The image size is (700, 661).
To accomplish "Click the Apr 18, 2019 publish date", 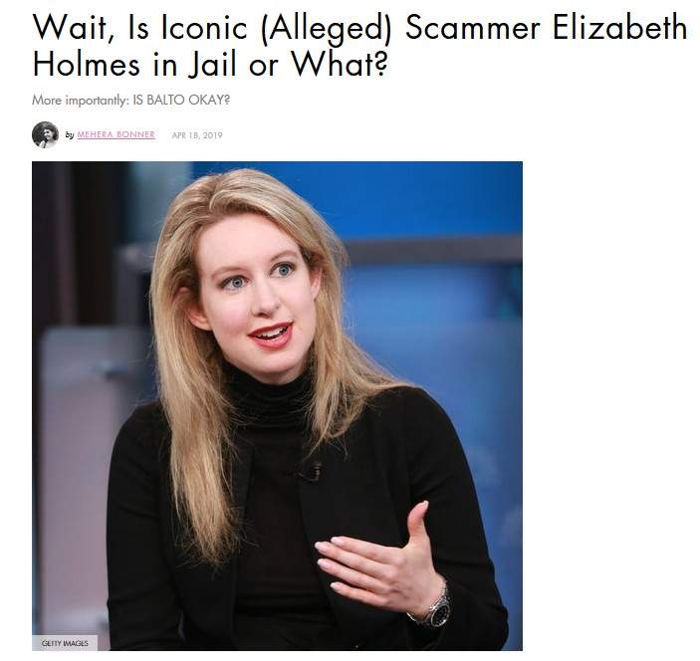I will [x=197, y=135].
